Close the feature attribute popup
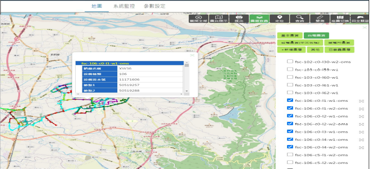 click(x=193, y=55)
